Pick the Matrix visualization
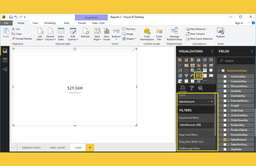Screen dimensions: 256x166 click(192, 81)
